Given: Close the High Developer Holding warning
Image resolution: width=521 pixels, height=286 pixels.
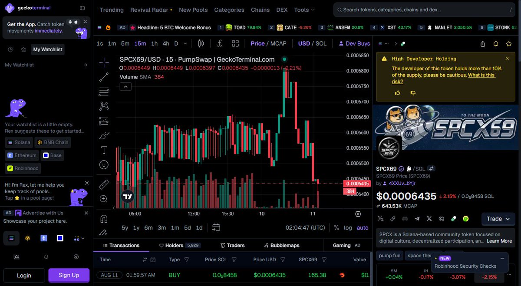Looking at the screenshot, I should click(507, 59).
